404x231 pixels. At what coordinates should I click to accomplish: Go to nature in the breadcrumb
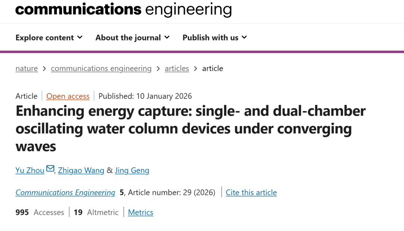[x=27, y=69]
